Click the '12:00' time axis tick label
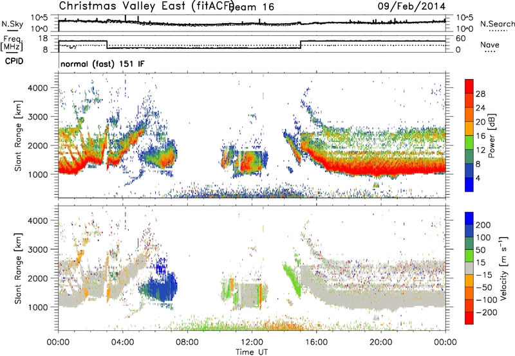Viewport: 515px width, 356px height. (x=252, y=343)
